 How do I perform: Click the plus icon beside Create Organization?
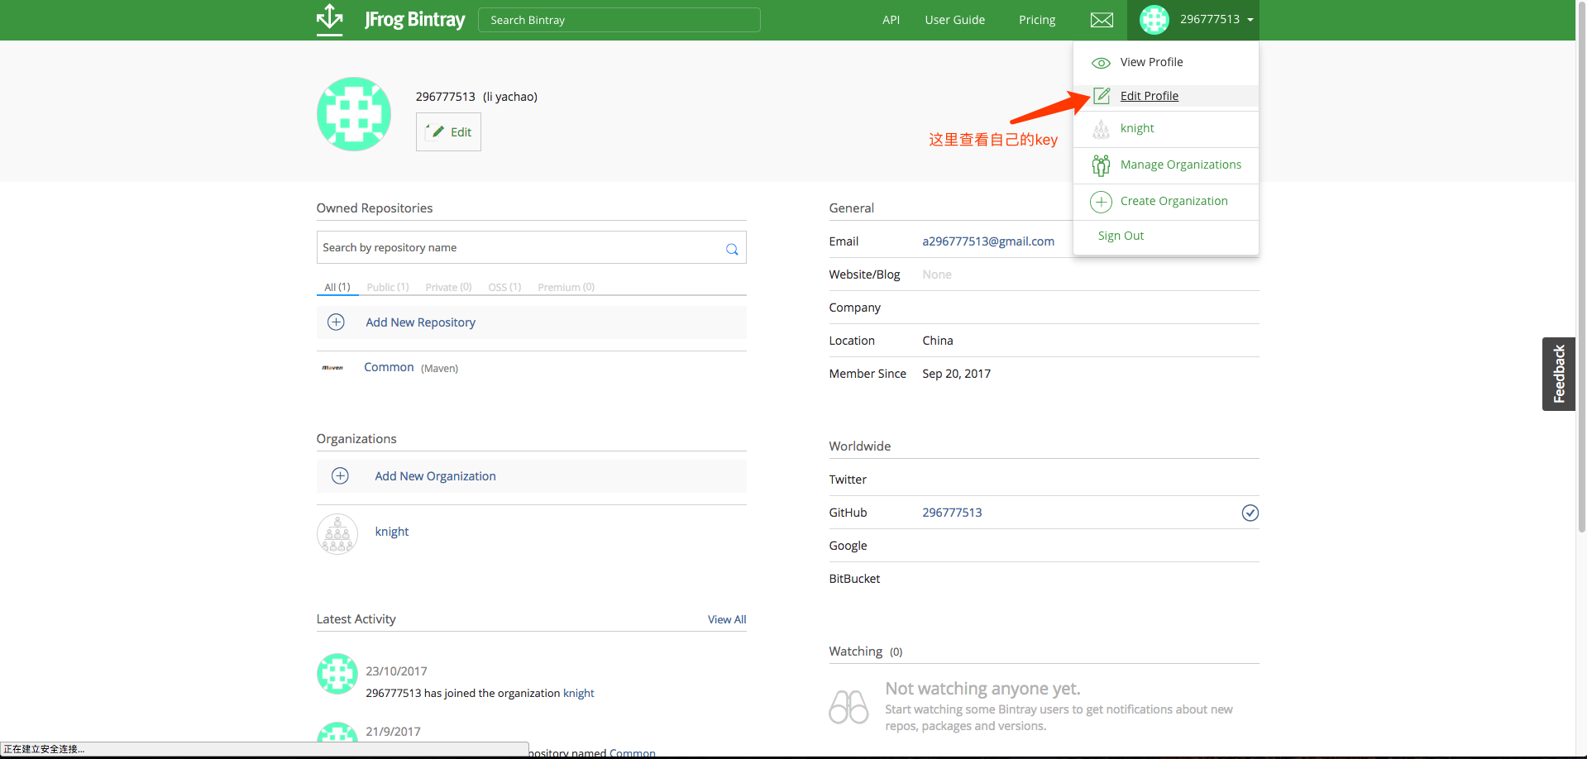pos(1101,202)
